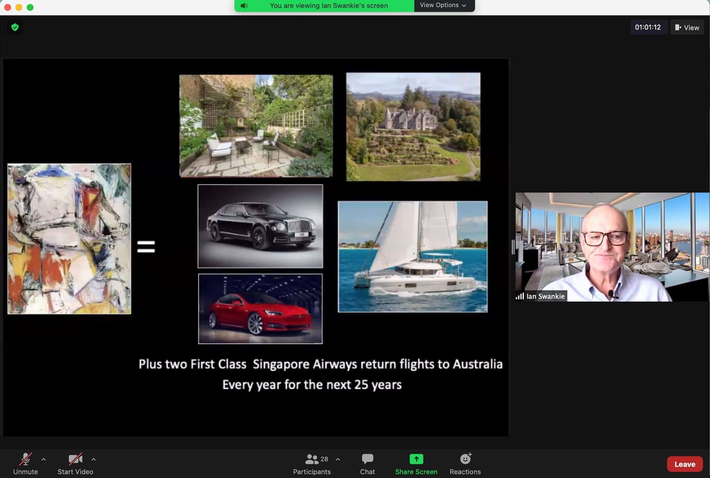Open the View layout menu
The height and width of the screenshot is (478, 710).
pyautogui.click(x=687, y=27)
